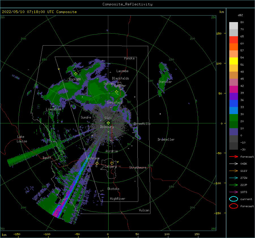Click the Didsbury label
This screenshot has width=255, height=238.
pyautogui.click(x=107, y=127)
